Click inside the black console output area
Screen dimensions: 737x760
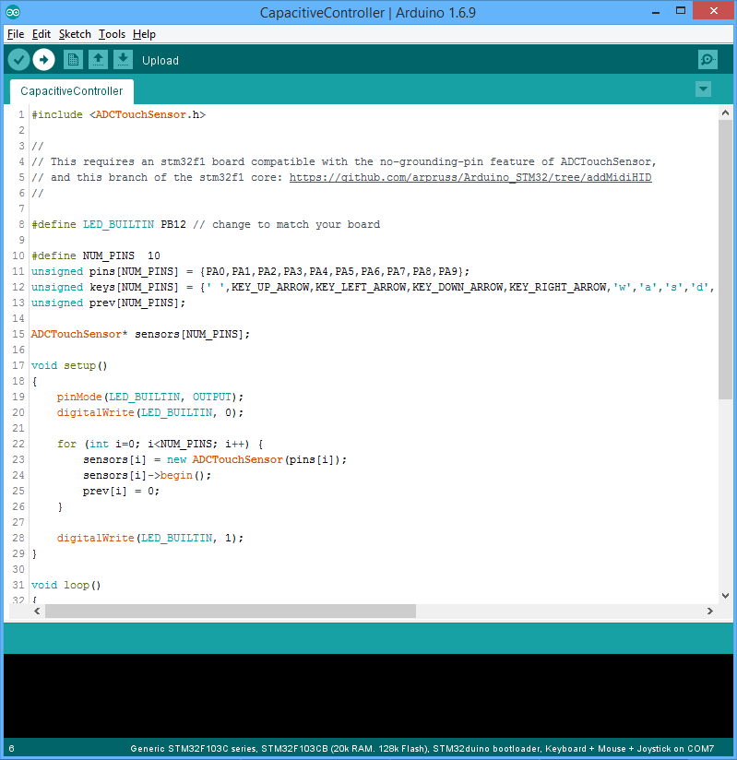click(x=369, y=695)
